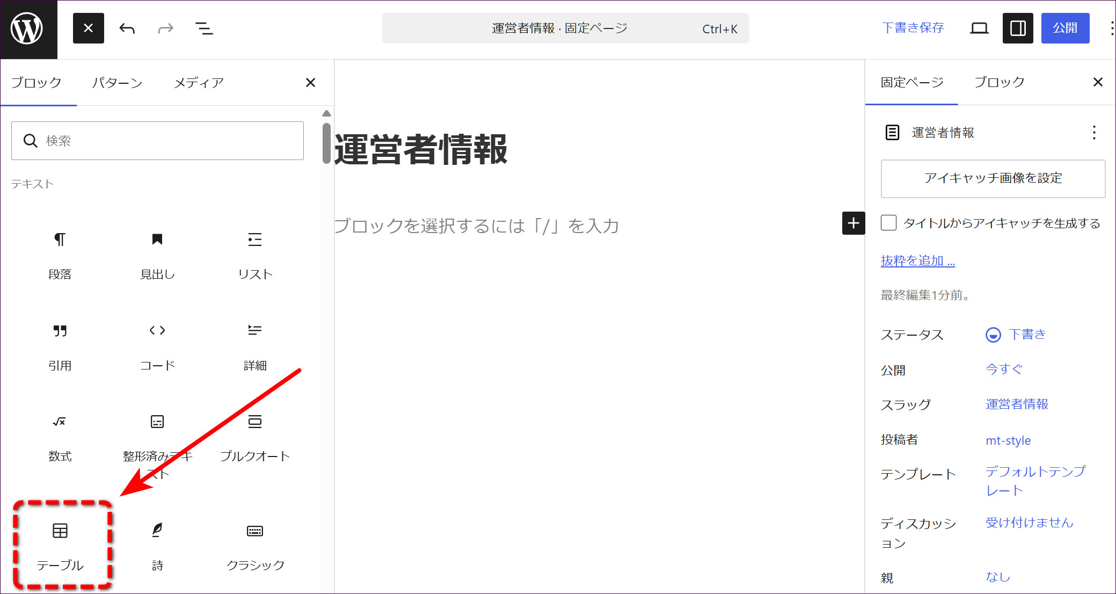1116x594 pixels.
Task: Open the デフォルトテンプレート template selector
Action: pyautogui.click(x=1035, y=481)
